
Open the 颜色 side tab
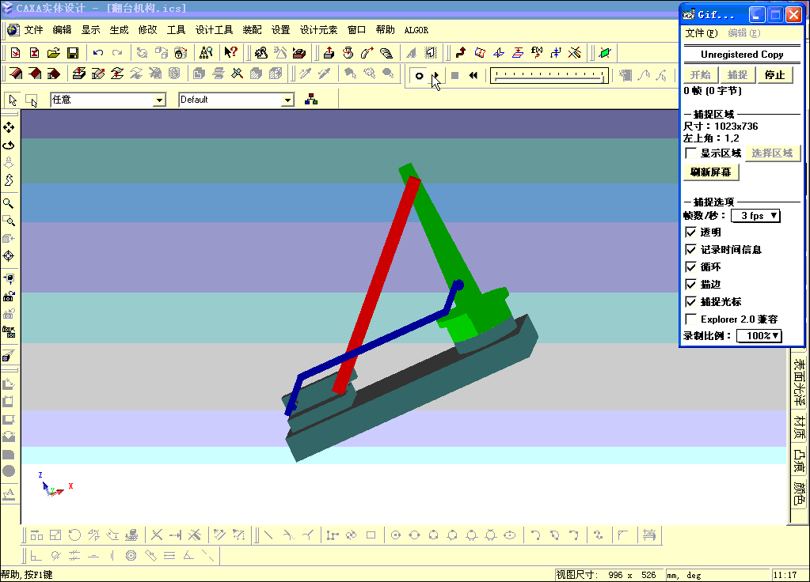799,493
